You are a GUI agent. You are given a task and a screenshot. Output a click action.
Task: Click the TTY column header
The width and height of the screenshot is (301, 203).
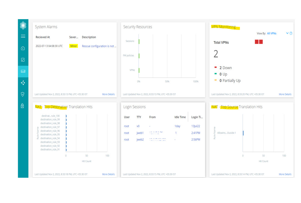tap(139, 117)
